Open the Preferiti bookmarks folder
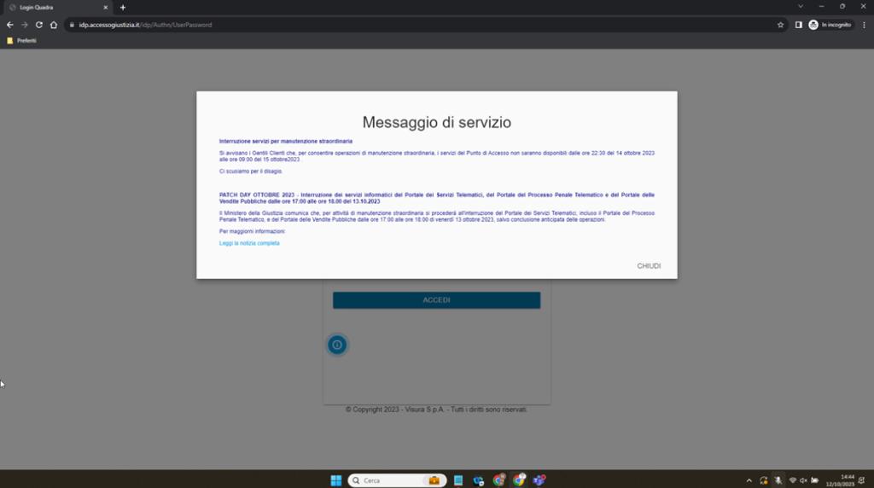 click(x=21, y=40)
